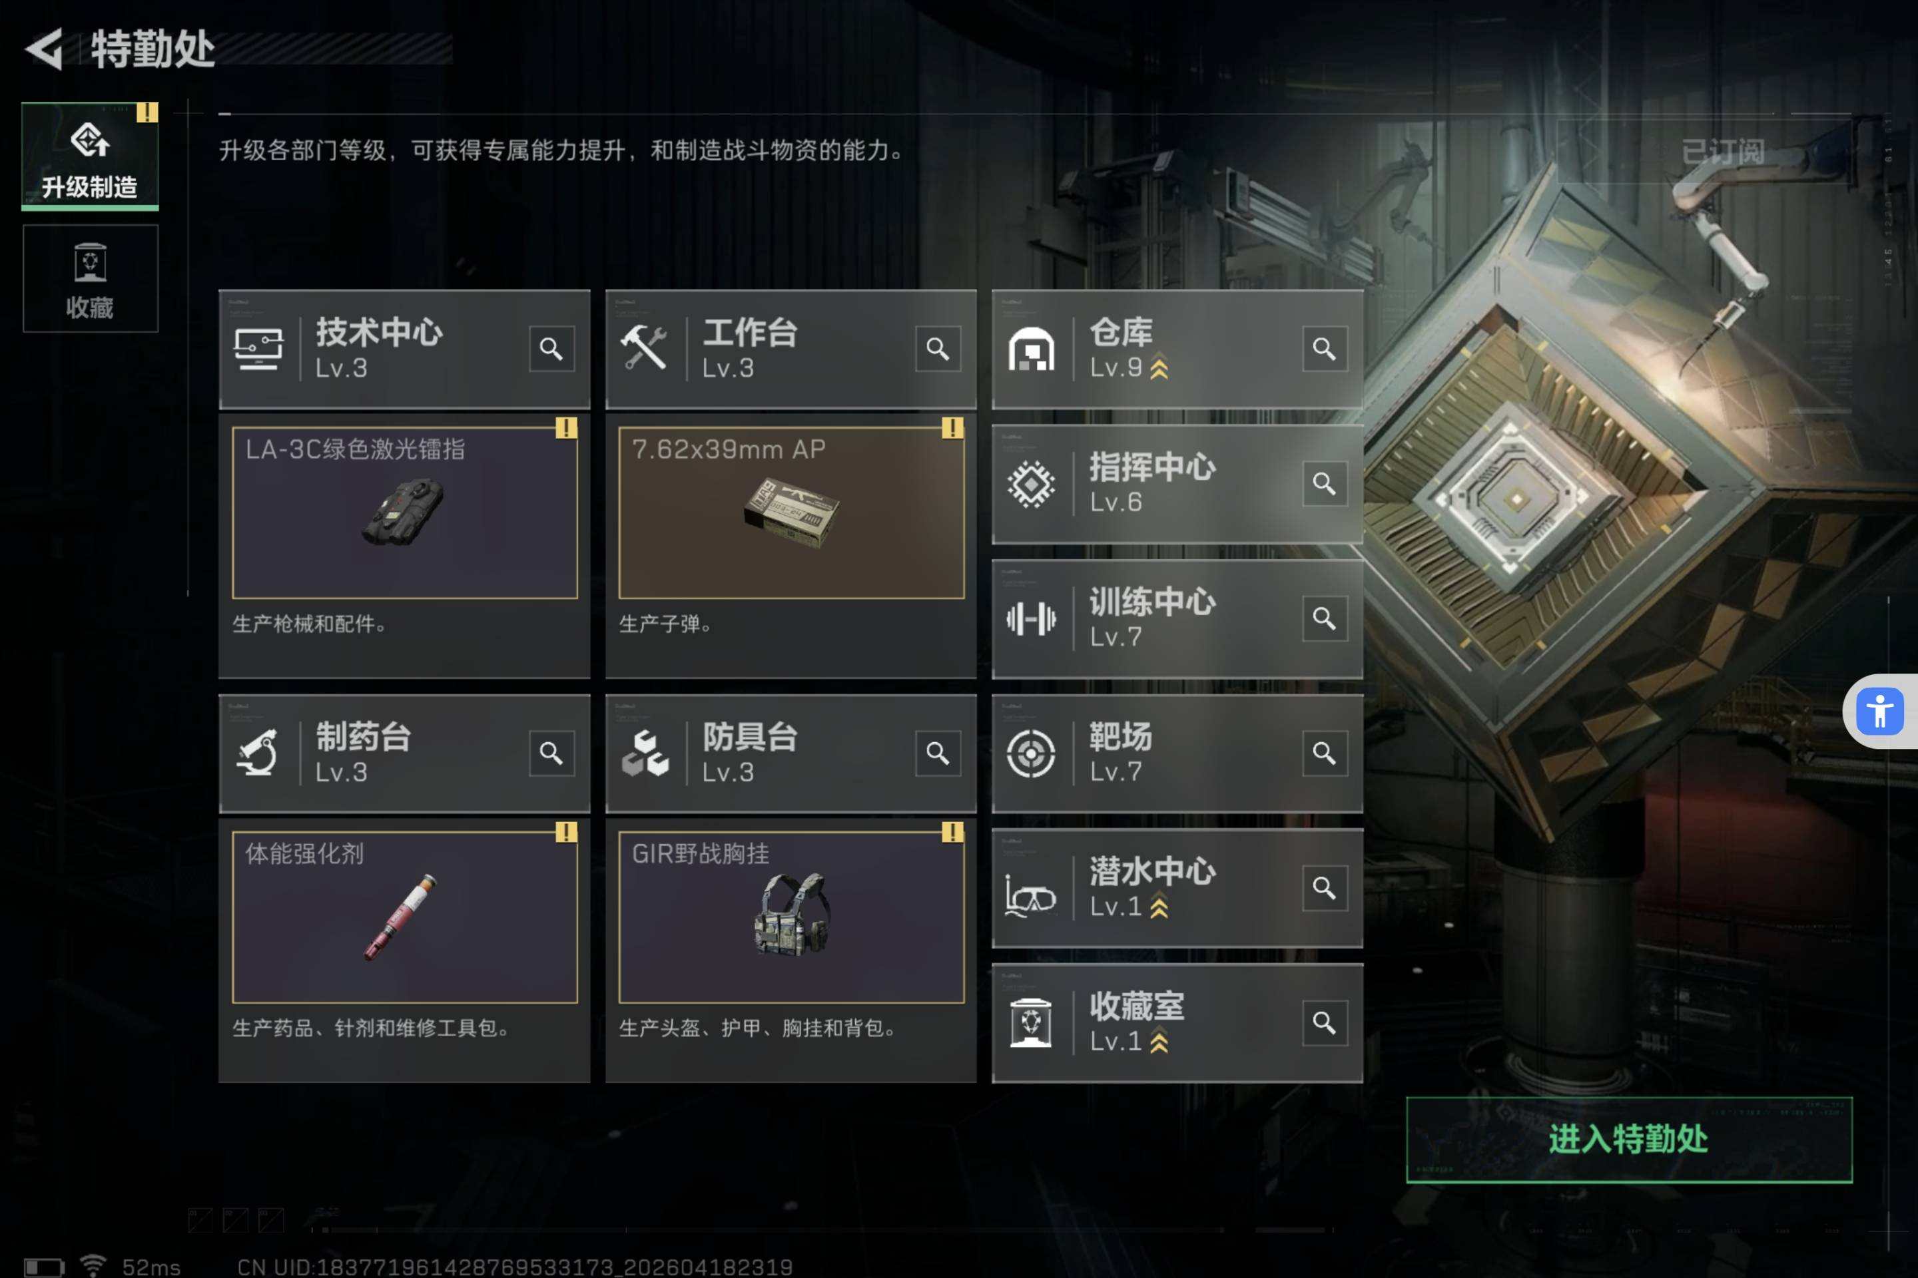Inspect 制药台 via its magnifier icon

[x=551, y=753]
